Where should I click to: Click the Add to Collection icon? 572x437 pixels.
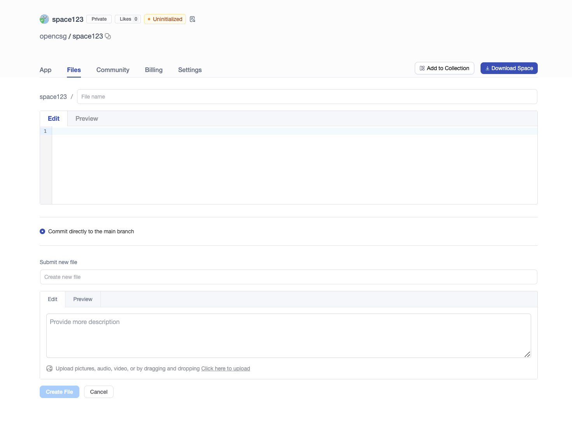(422, 68)
